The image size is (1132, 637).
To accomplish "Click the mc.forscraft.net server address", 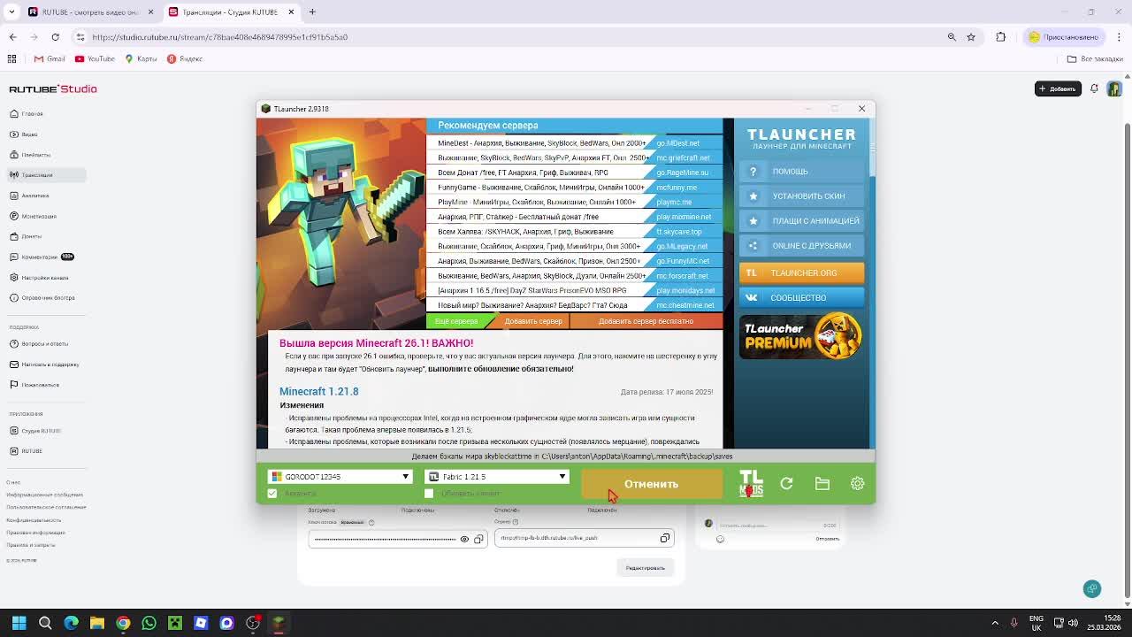I will click(682, 276).
